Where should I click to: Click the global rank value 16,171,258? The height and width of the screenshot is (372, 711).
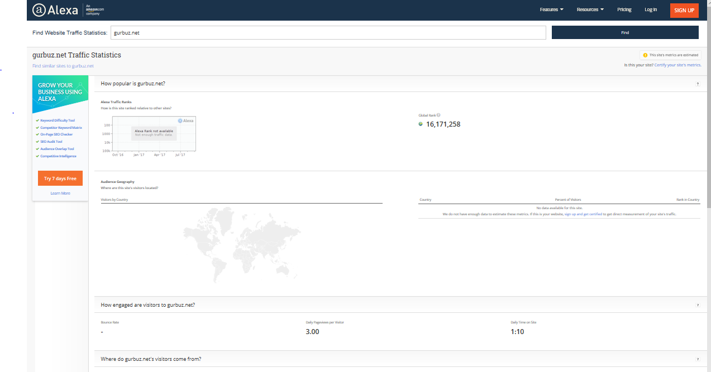(x=443, y=124)
